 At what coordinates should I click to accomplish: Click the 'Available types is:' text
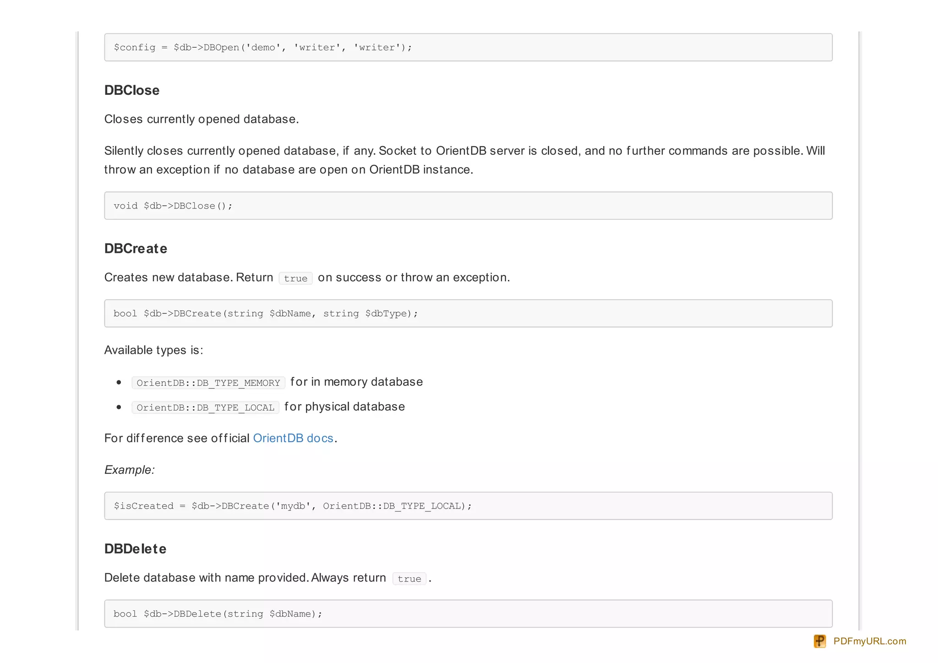pyautogui.click(x=153, y=350)
